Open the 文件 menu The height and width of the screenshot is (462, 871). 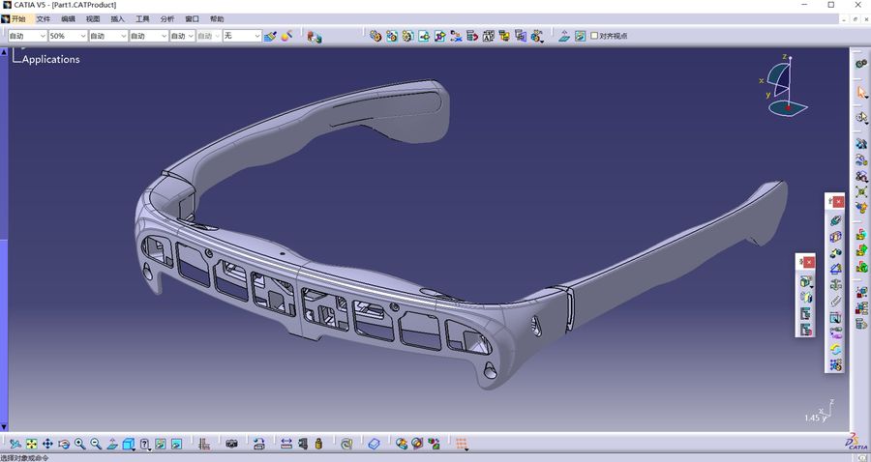44,19
